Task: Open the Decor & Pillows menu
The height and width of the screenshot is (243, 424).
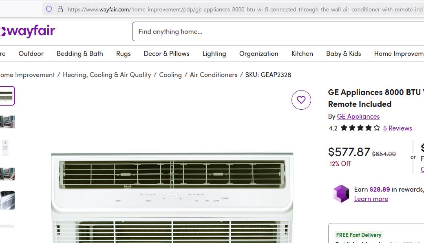Action: coord(167,53)
